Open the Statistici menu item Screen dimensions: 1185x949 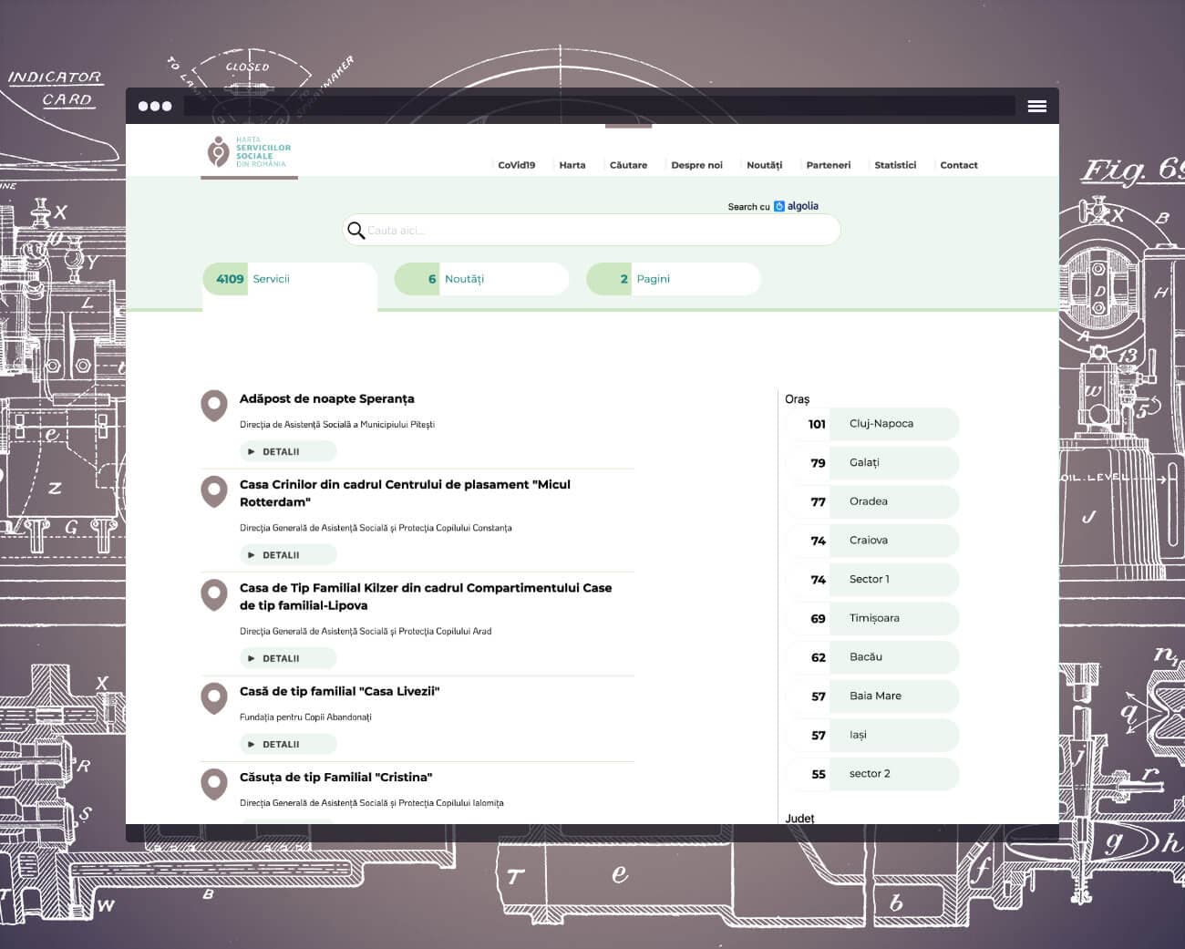pos(894,165)
